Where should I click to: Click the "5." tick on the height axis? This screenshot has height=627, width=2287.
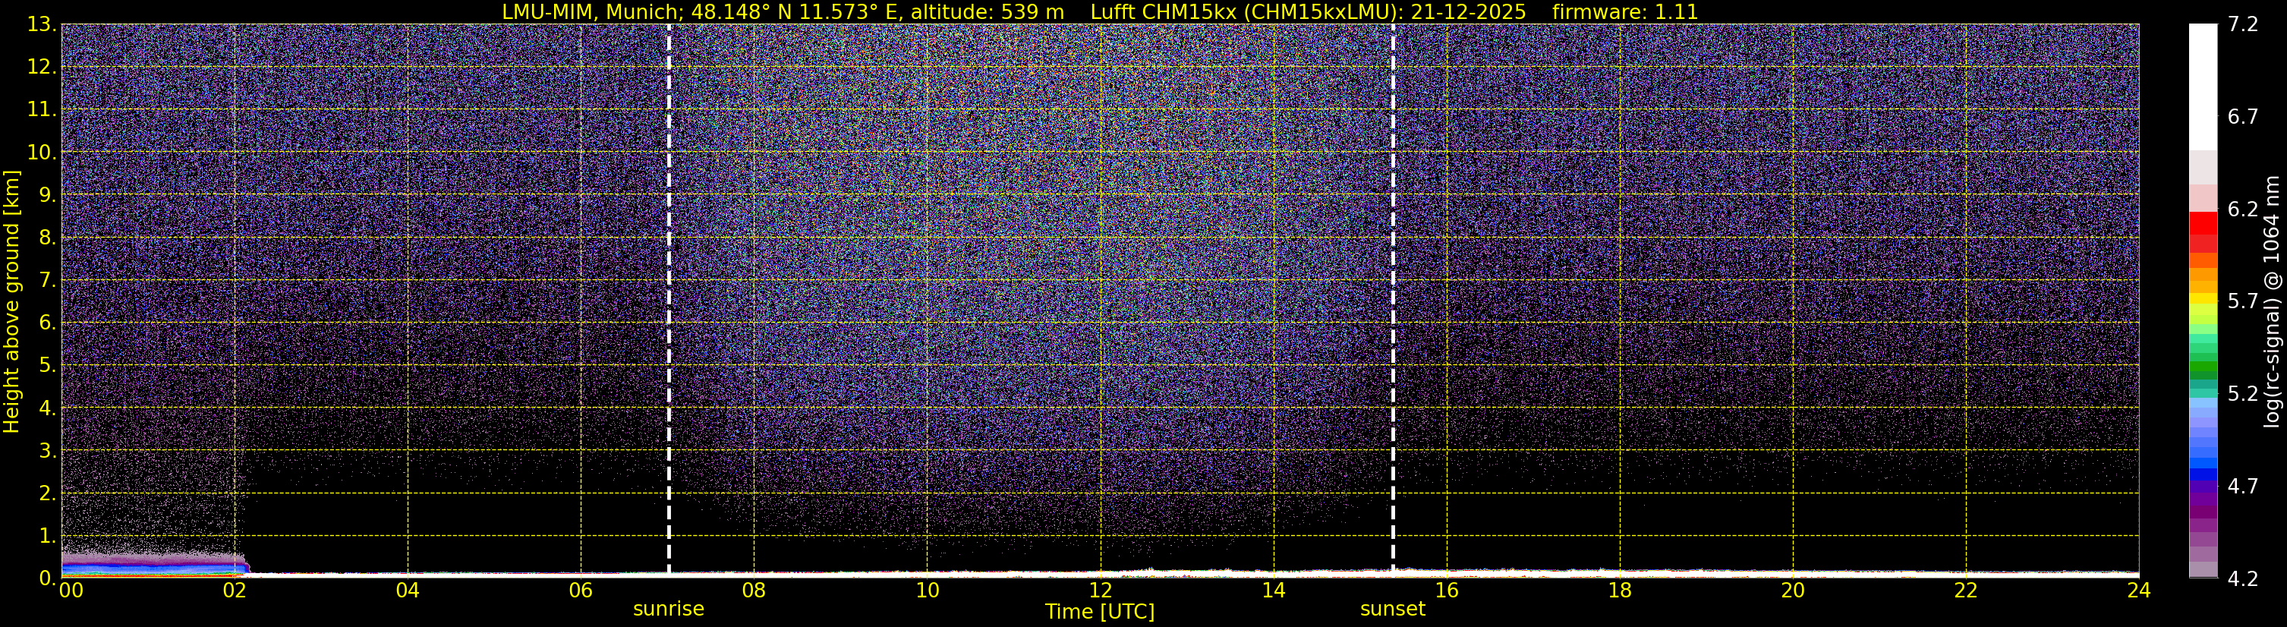(x=47, y=366)
